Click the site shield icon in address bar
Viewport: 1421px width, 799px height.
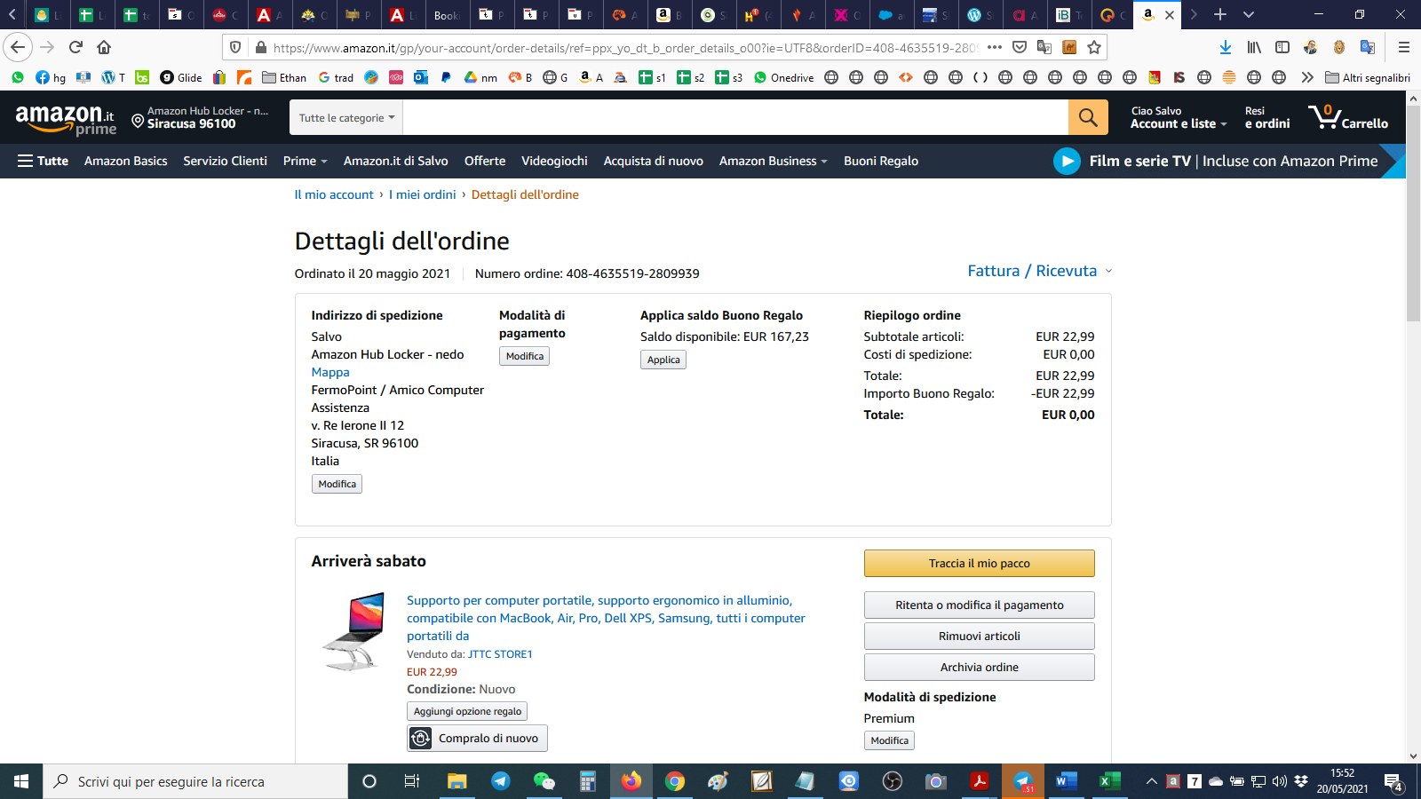(x=235, y=47)
